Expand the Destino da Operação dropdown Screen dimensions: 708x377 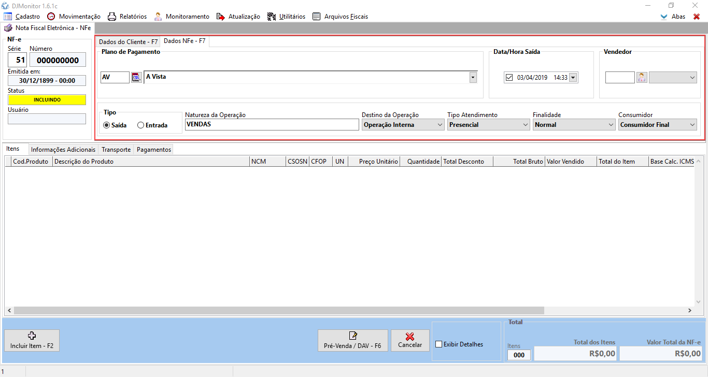tap(440, 125)
